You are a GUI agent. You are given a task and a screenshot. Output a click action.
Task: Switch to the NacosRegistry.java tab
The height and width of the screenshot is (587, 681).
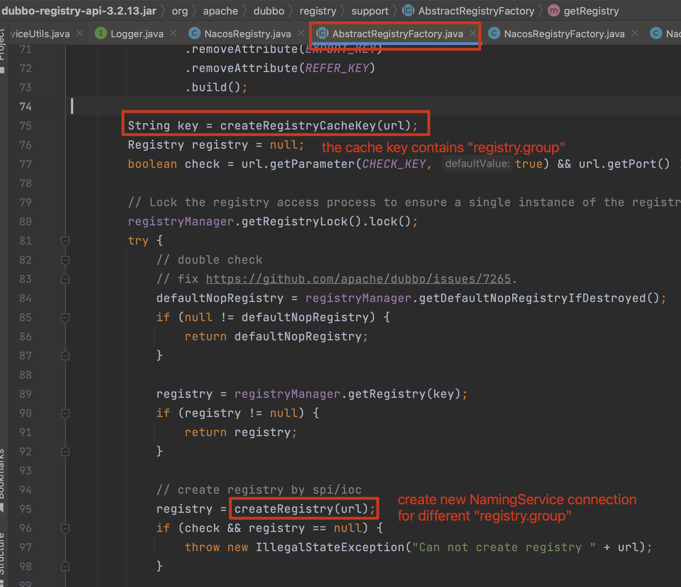(247, 34)
